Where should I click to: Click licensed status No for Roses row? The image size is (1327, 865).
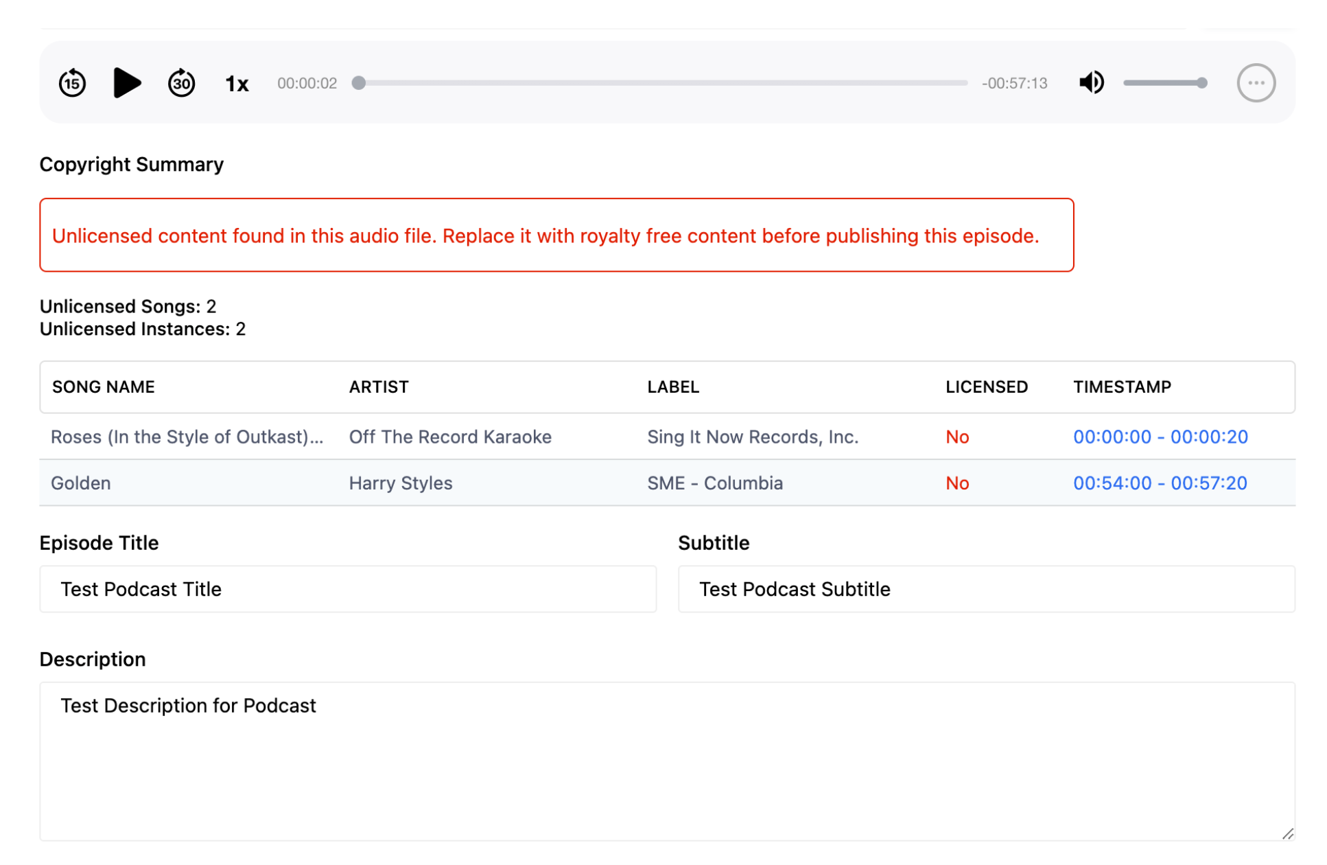click(x=957, y=437)
